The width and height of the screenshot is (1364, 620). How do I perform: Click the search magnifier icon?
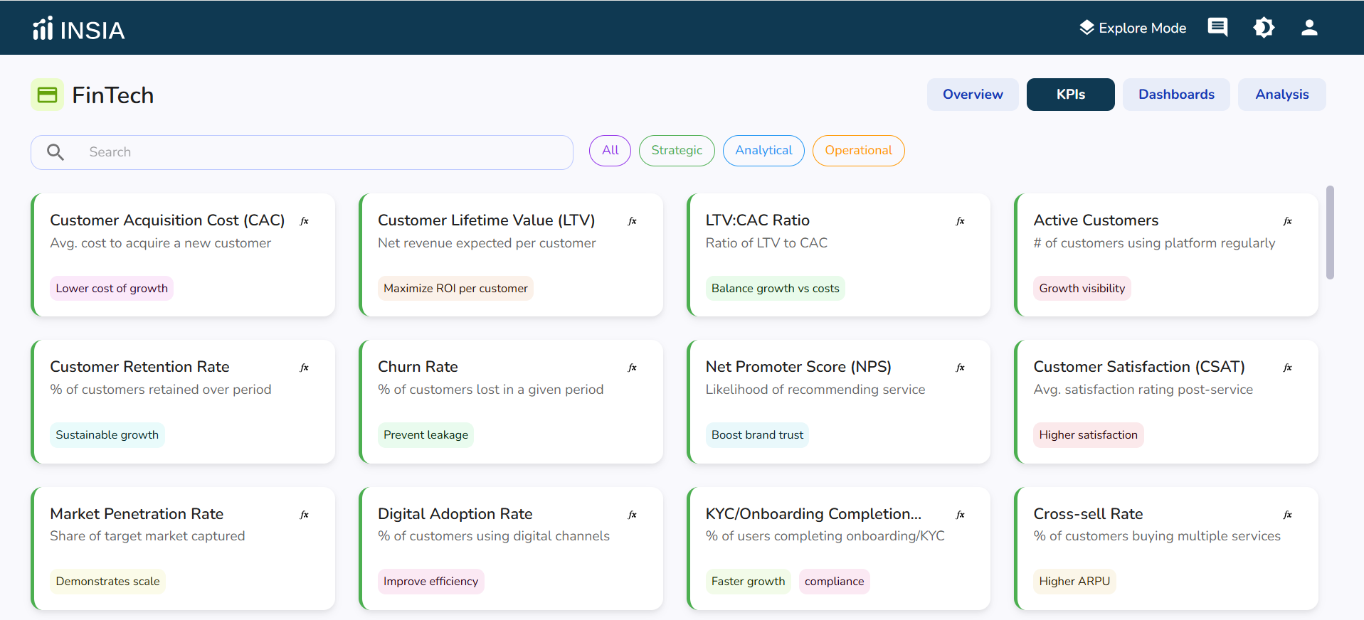coord(55,152)
